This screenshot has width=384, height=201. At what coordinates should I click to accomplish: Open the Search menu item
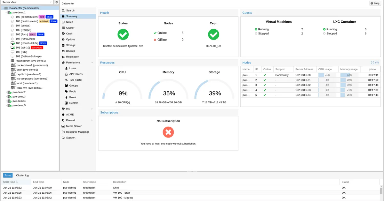(78, 11)
